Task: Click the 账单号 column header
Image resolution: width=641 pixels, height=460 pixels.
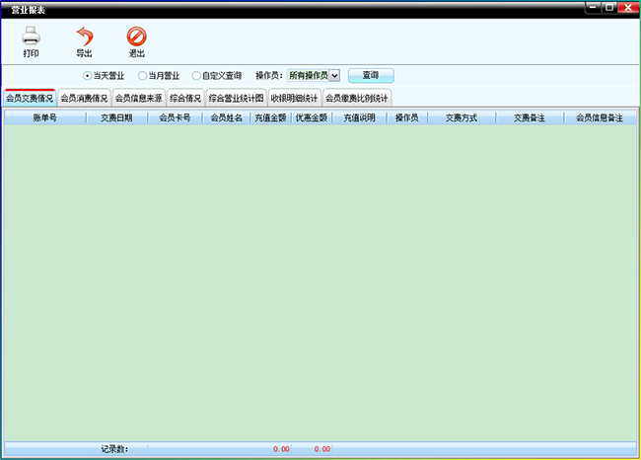Action: [44, 117]
